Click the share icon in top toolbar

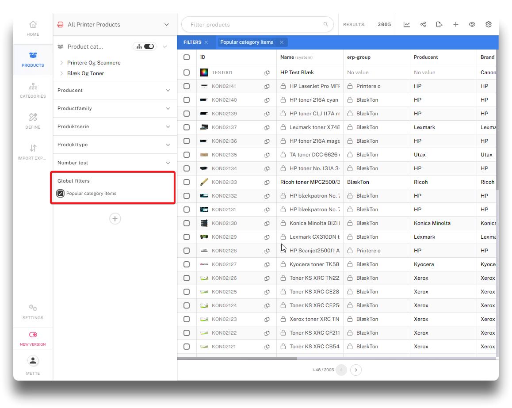(423, 24)
